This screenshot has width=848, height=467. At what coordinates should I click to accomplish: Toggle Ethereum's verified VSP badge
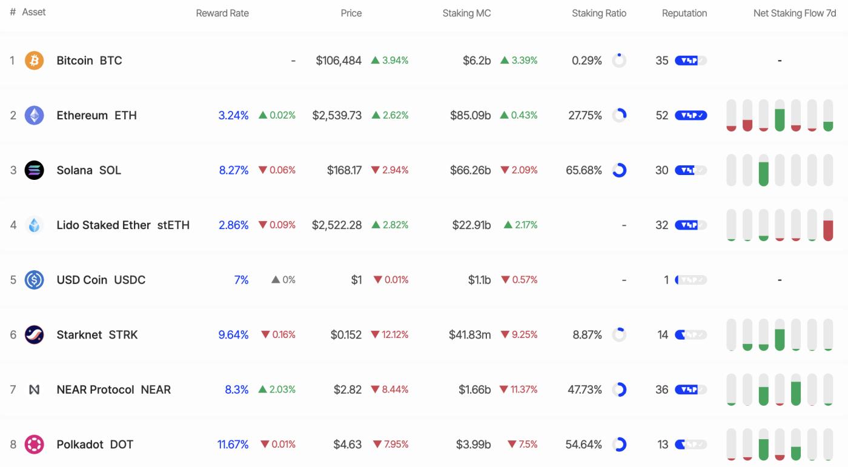(691, 115)
